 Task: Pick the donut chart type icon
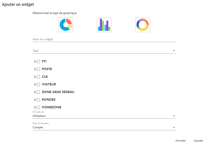pyautogui.click(x=143, y=25)
